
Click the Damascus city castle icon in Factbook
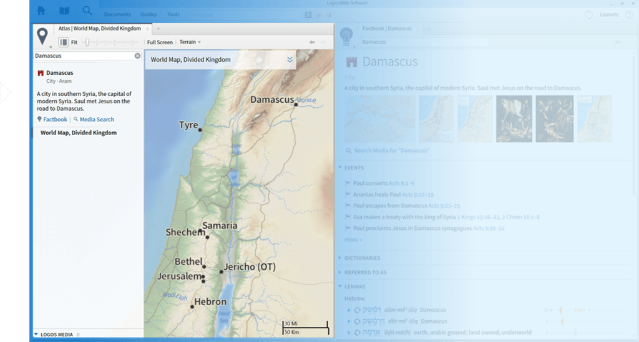pos(351,62)
